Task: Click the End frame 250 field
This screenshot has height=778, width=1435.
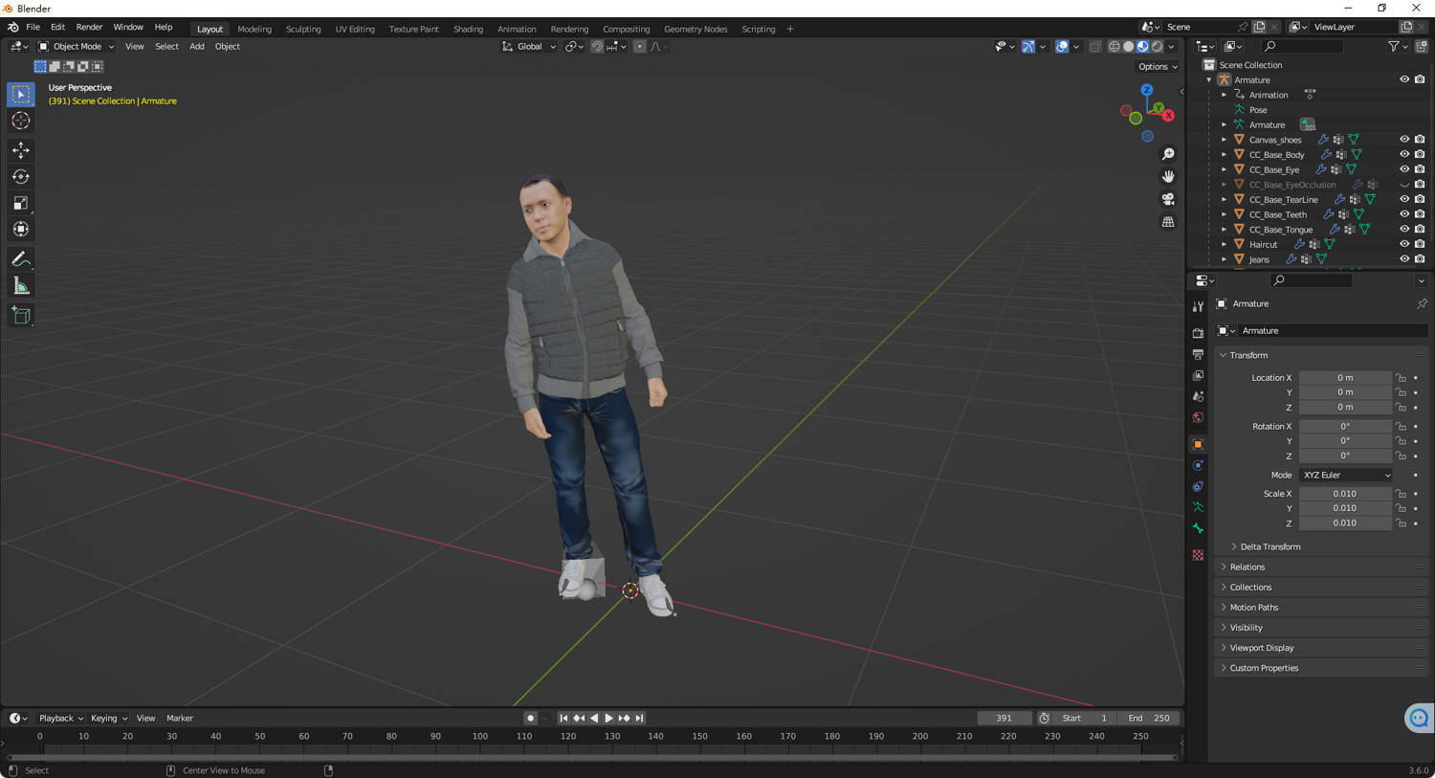Action: 1149,718
